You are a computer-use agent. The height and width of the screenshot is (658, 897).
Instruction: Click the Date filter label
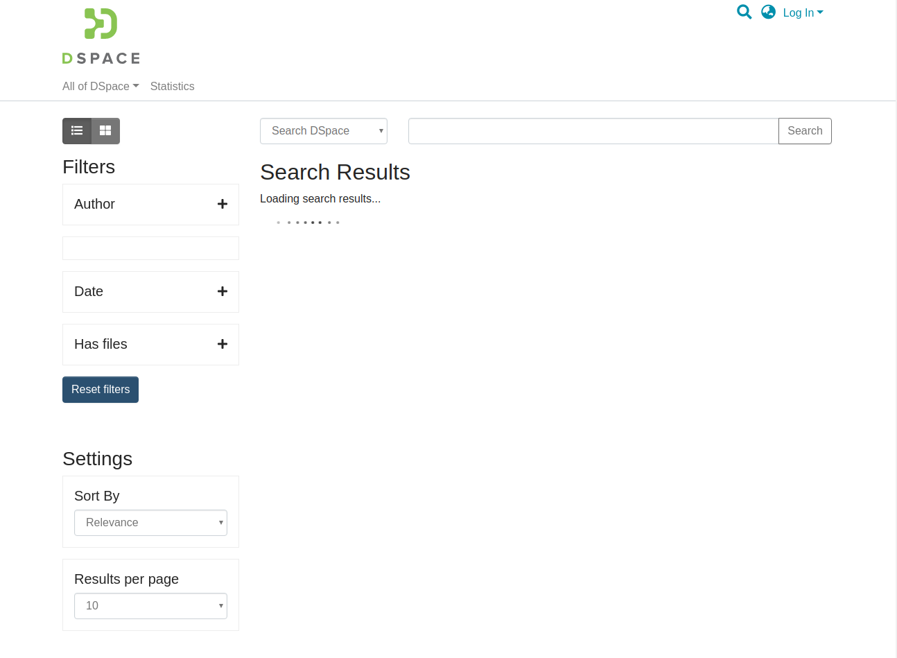(89, 291)
